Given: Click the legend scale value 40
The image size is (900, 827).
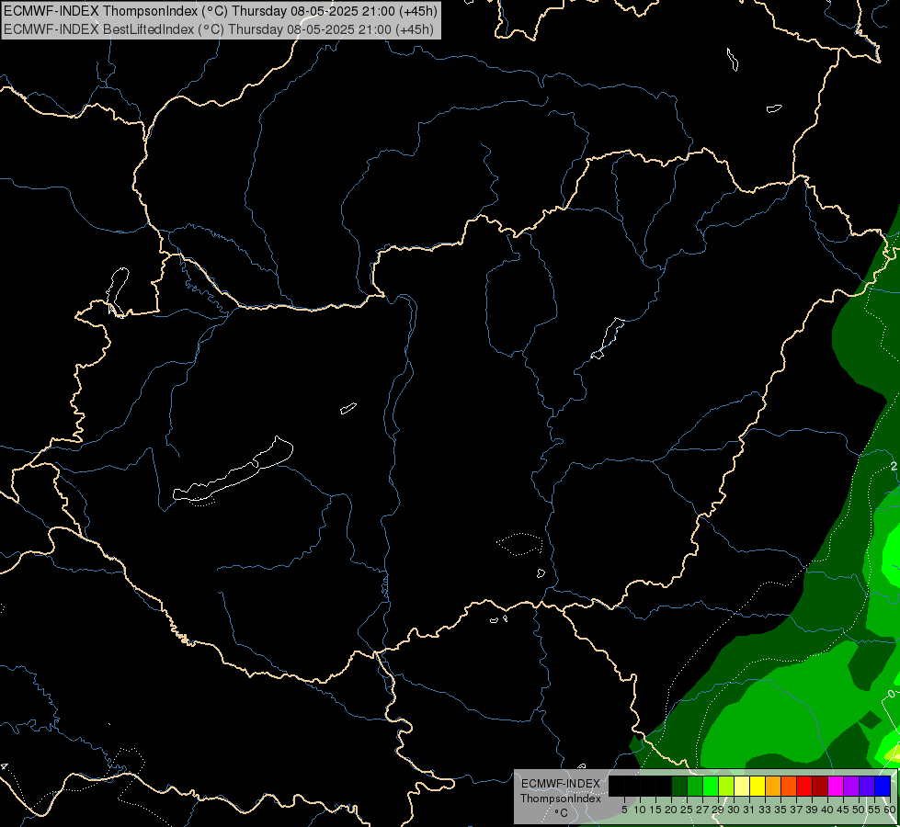Looking at the screenshot, I should tap(827, 810).
